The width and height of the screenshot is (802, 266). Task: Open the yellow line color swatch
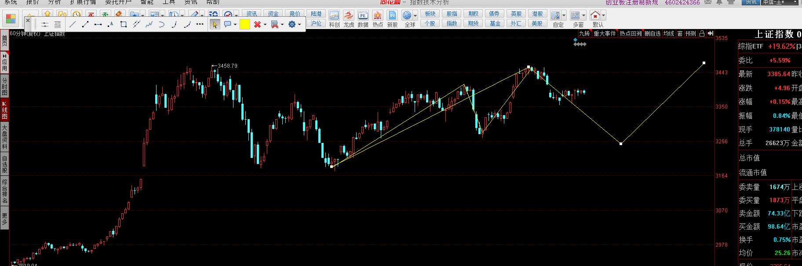(x=245, y=24)
